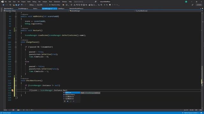Open the Project menu
This screenshot has height=114, width=204.
coord(23,2)
